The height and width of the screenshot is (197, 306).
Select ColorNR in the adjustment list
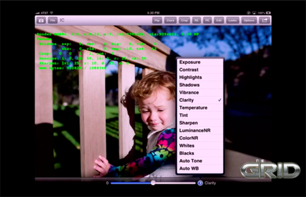pos(200,138)
